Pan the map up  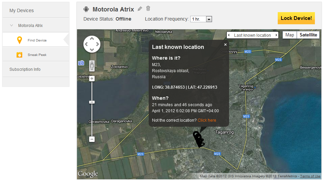(x=92, y=38)
